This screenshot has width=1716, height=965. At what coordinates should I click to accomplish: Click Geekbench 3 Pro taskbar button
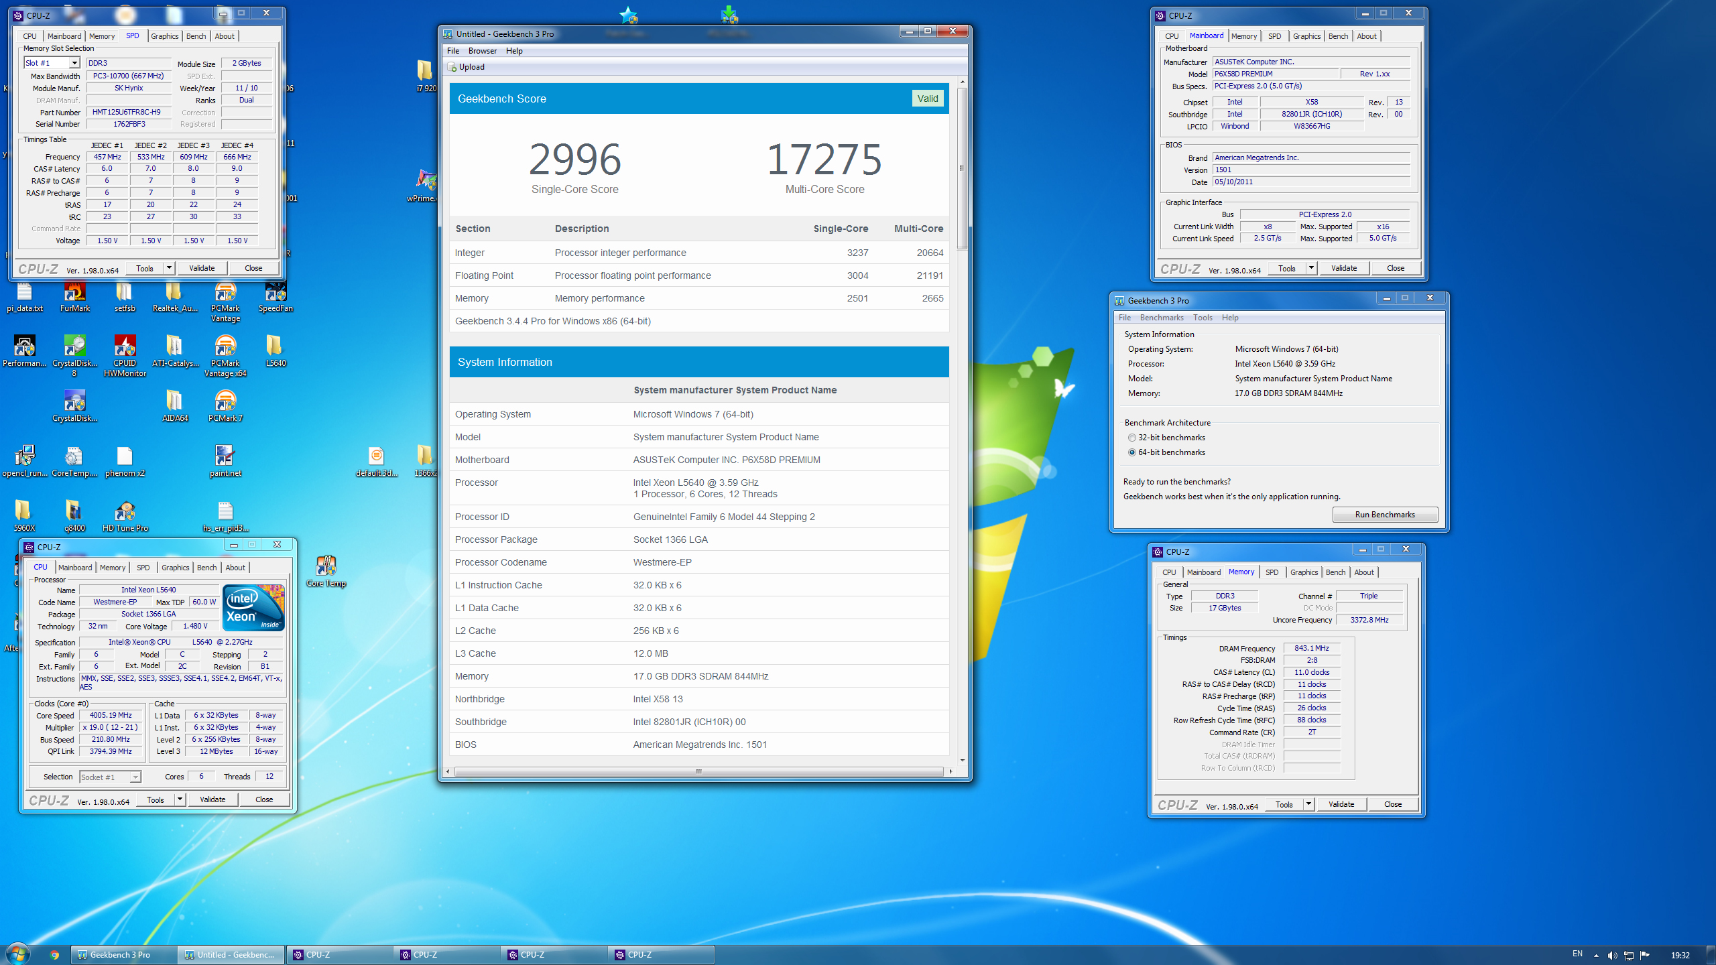(123, 955)
